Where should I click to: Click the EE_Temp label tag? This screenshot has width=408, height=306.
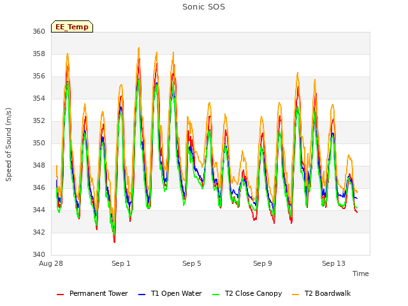click(x=72, y=27)
